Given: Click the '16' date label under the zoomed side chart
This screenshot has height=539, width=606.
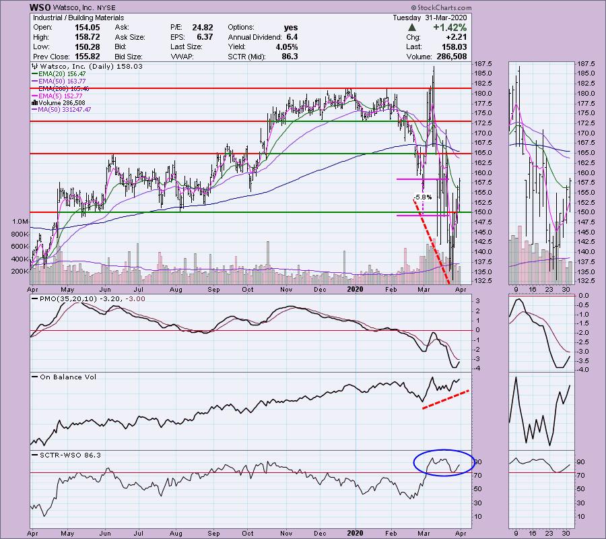Looking at the screenshot, I should point(533,290).
